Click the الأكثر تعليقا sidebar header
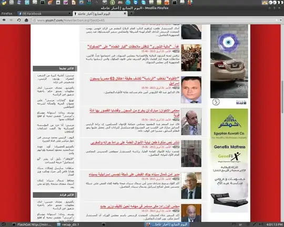Viewport: 284px width, 227px height. pos(55,69)
